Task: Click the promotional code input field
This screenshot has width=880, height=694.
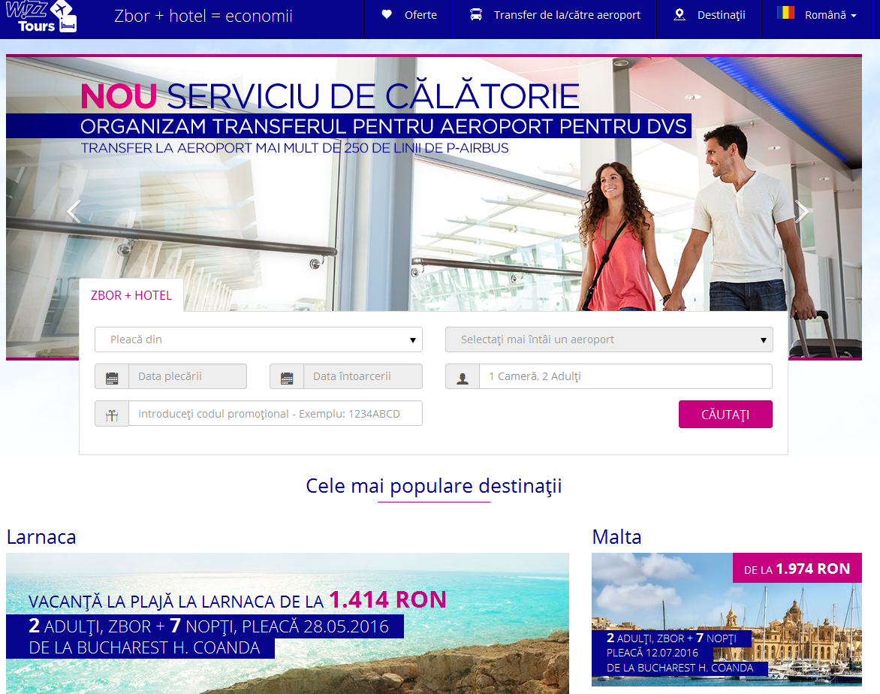Action: pyautogui.click(x=275, y=414)
